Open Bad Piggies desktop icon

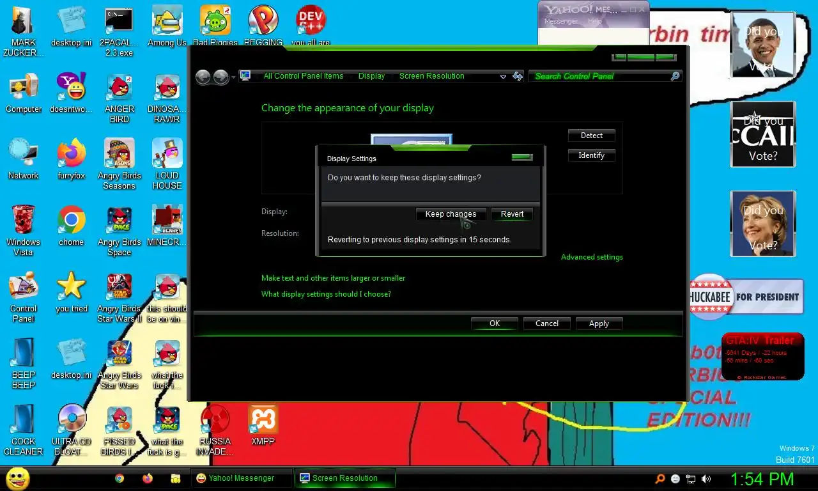[215, 26]
